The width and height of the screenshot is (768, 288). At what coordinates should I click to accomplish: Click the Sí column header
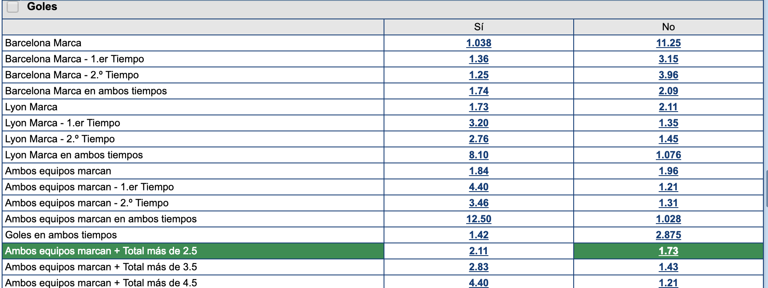tap(478, 27)
